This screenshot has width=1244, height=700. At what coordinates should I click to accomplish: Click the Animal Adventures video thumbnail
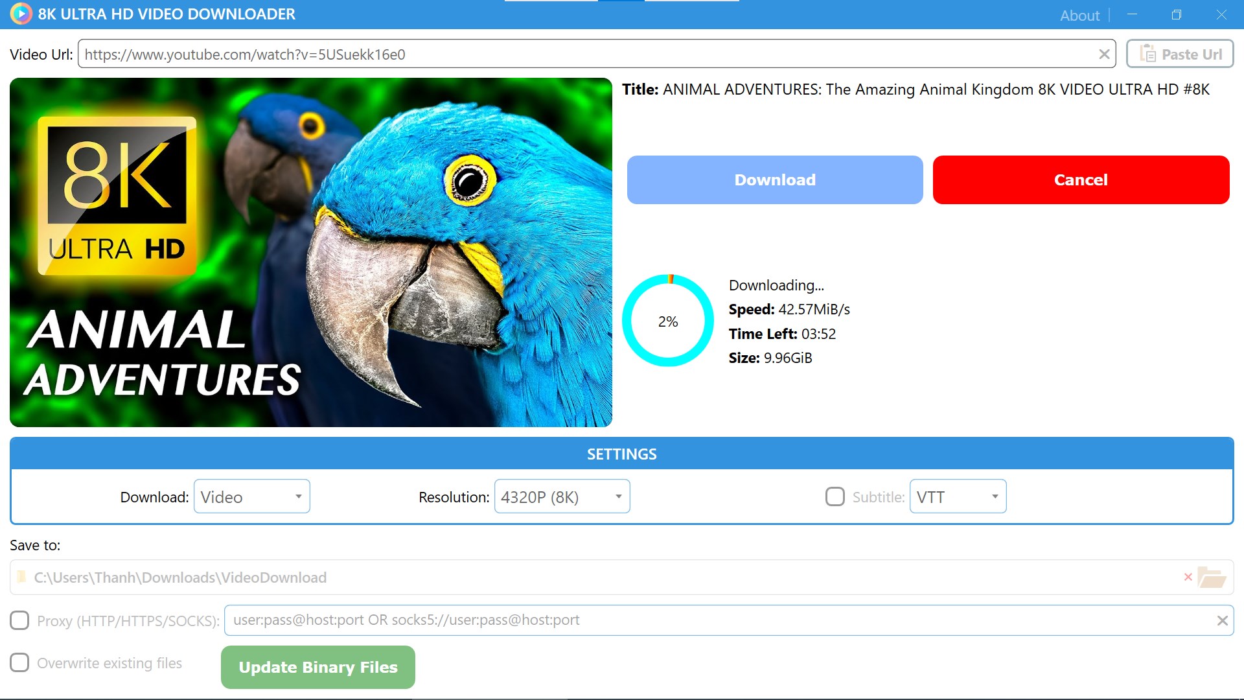click(x=310, y=252)
